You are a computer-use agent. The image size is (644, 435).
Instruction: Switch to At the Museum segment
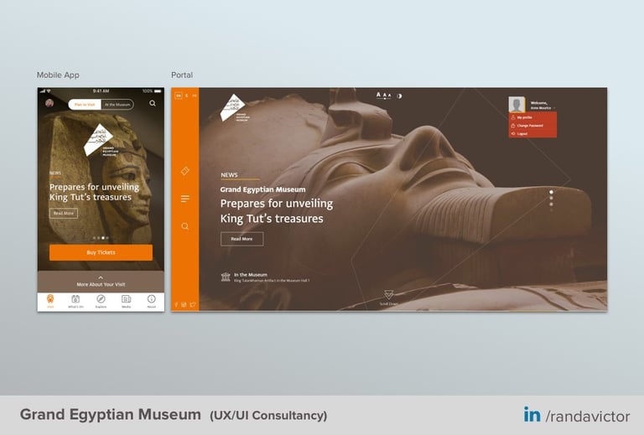pyautogui.click(x=117, y=105)
